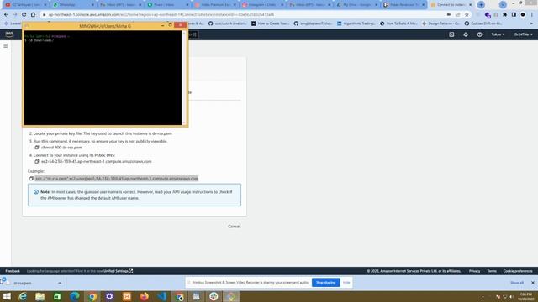Open XAMPP from taskbar
Screen dimensions: 538x302
(127, 296)
